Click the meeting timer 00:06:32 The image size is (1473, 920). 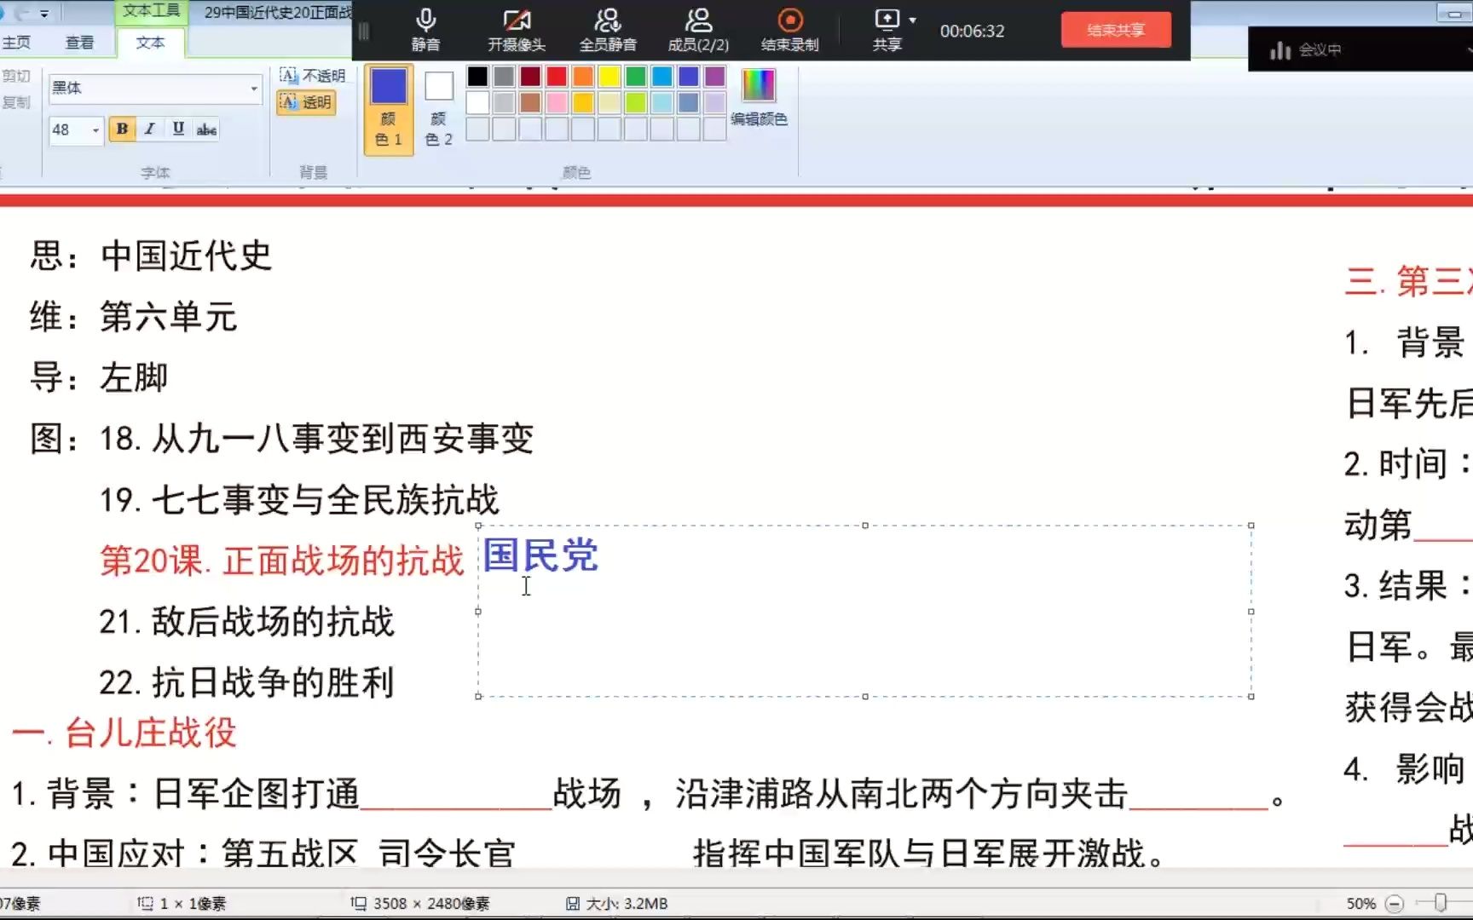pyautogui.click(x=972, y=31)
